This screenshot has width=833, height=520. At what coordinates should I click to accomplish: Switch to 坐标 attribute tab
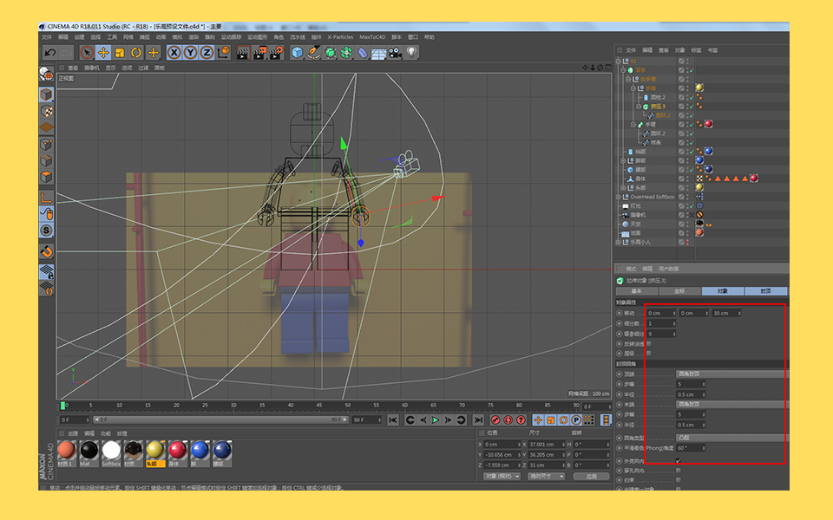tap(679, 291)
